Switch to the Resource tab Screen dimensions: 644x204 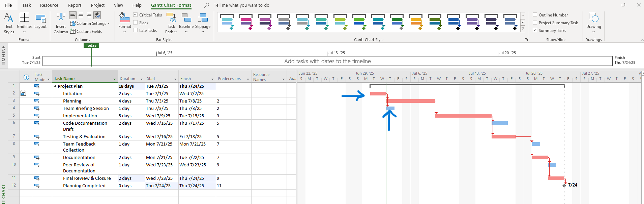click(x=49, y=5)
